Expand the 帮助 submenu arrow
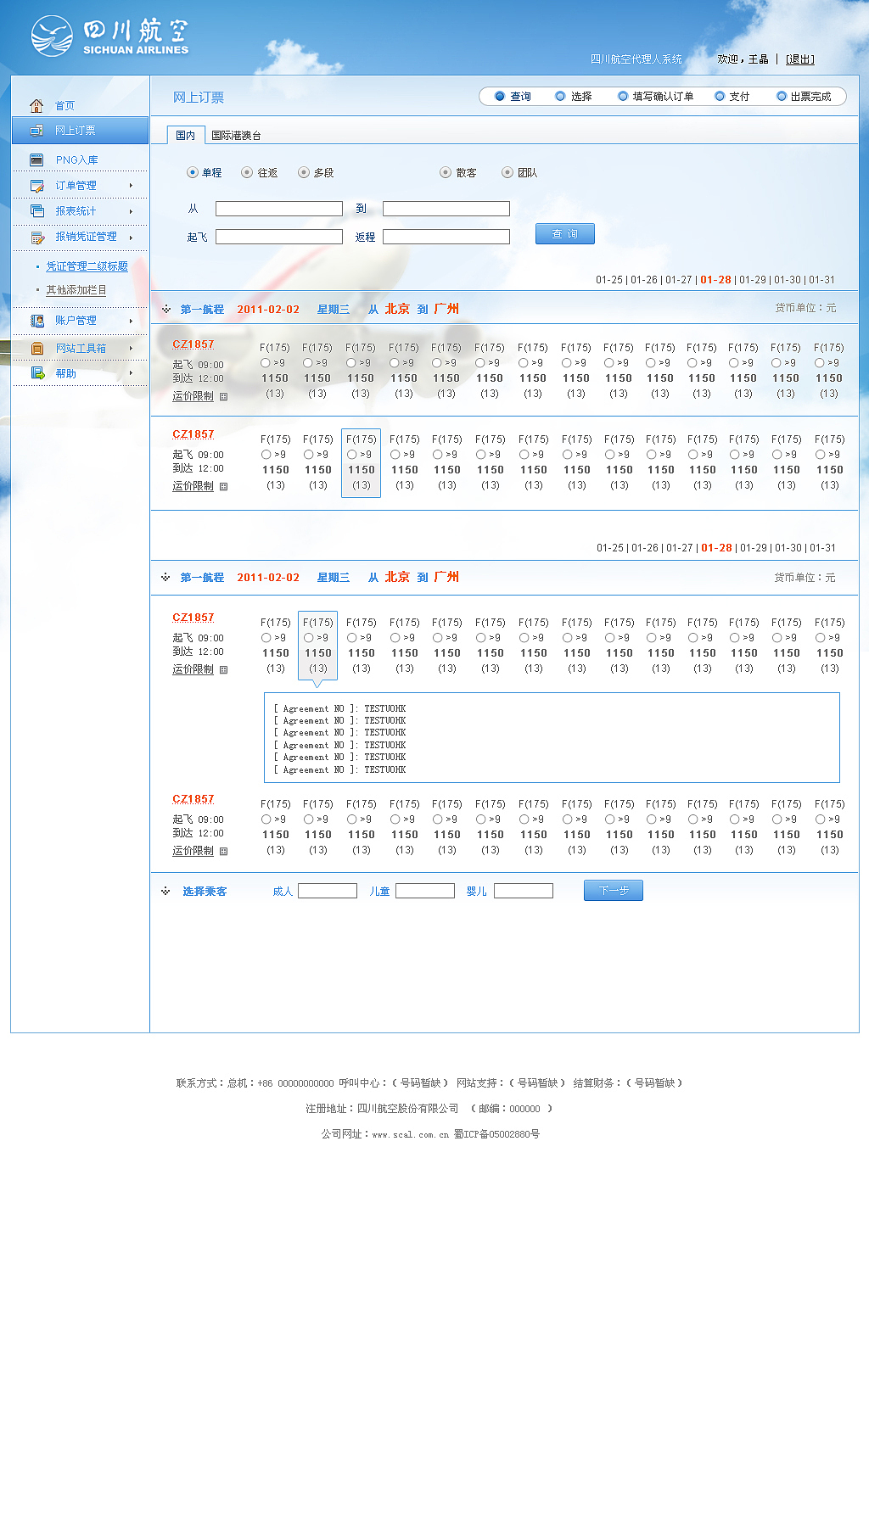Screen dimensions: 869x1527 click(131, 372)
